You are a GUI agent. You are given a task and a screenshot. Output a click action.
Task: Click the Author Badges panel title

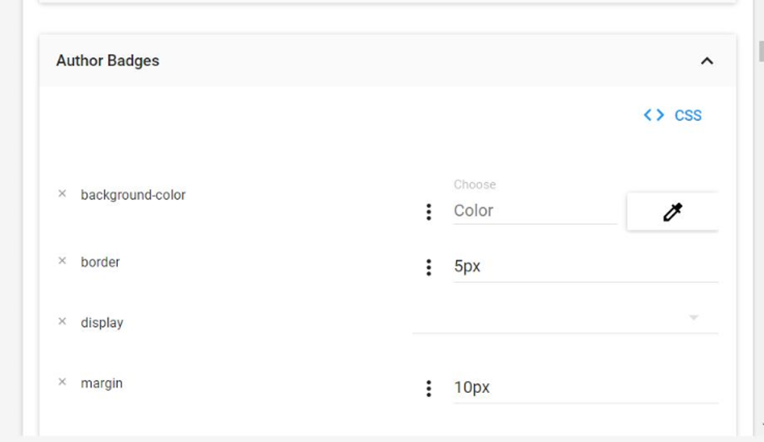pos(108,61)
